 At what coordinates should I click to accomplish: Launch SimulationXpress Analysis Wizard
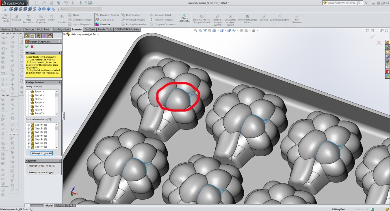coord(201,19)
